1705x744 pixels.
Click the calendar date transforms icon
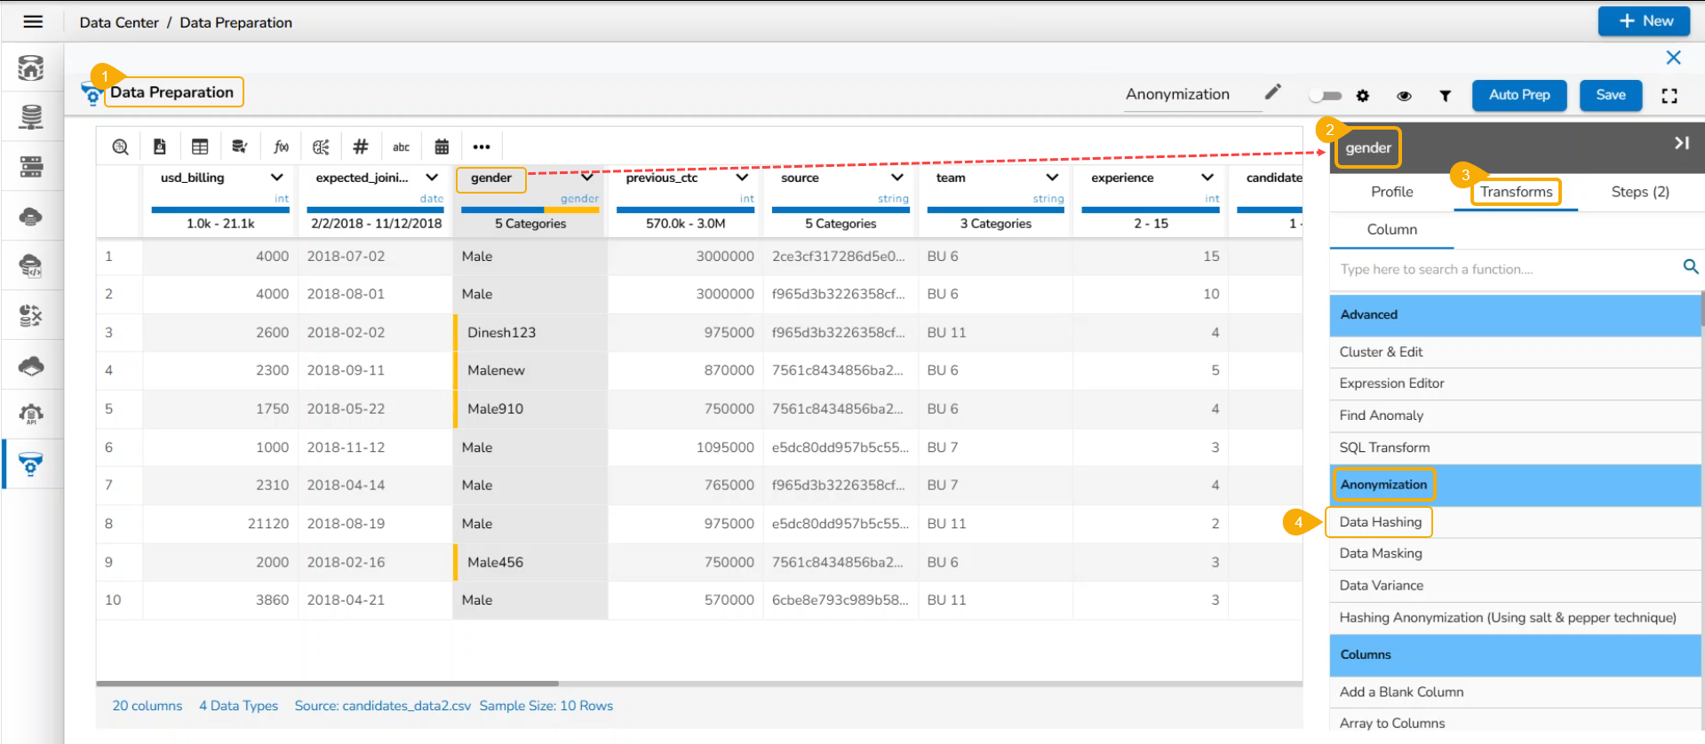coord(442,146)
